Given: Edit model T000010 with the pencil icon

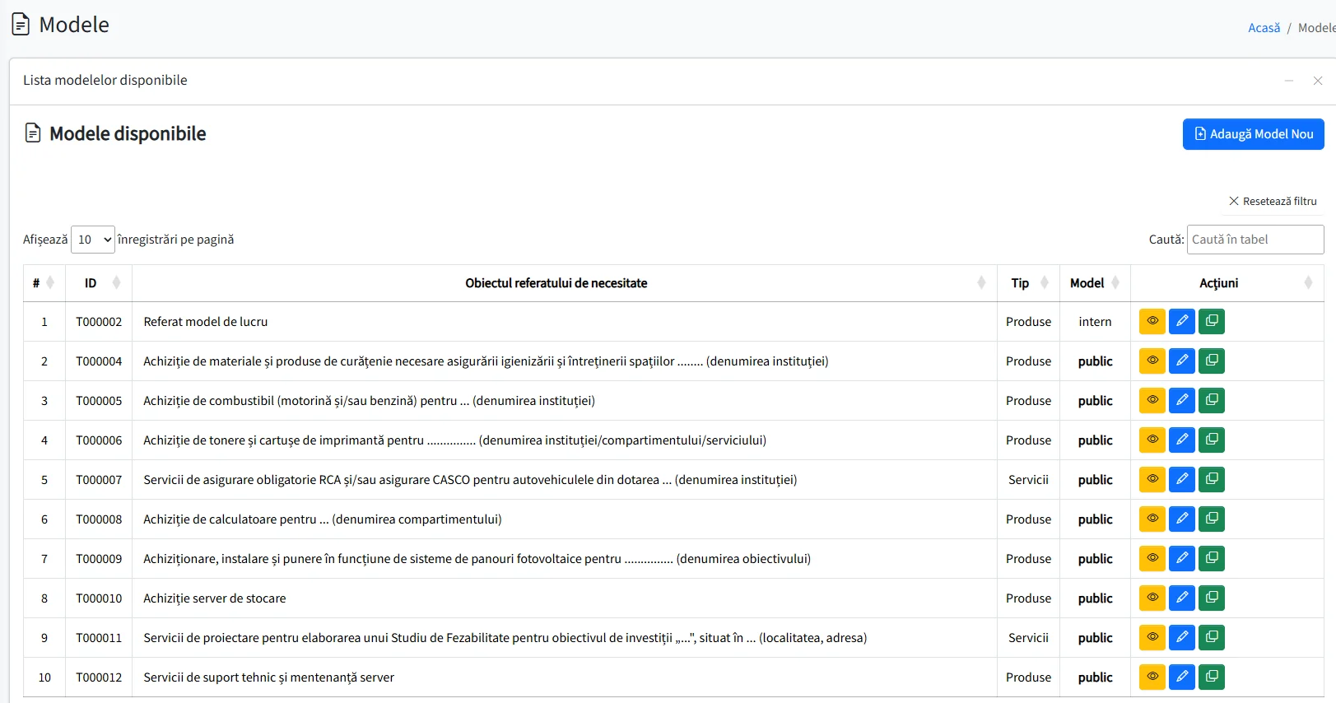Looking at the screenshot, I should point(1182,598).
